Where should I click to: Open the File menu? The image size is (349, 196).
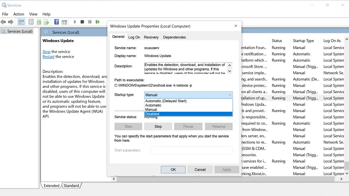coord(5,14)
